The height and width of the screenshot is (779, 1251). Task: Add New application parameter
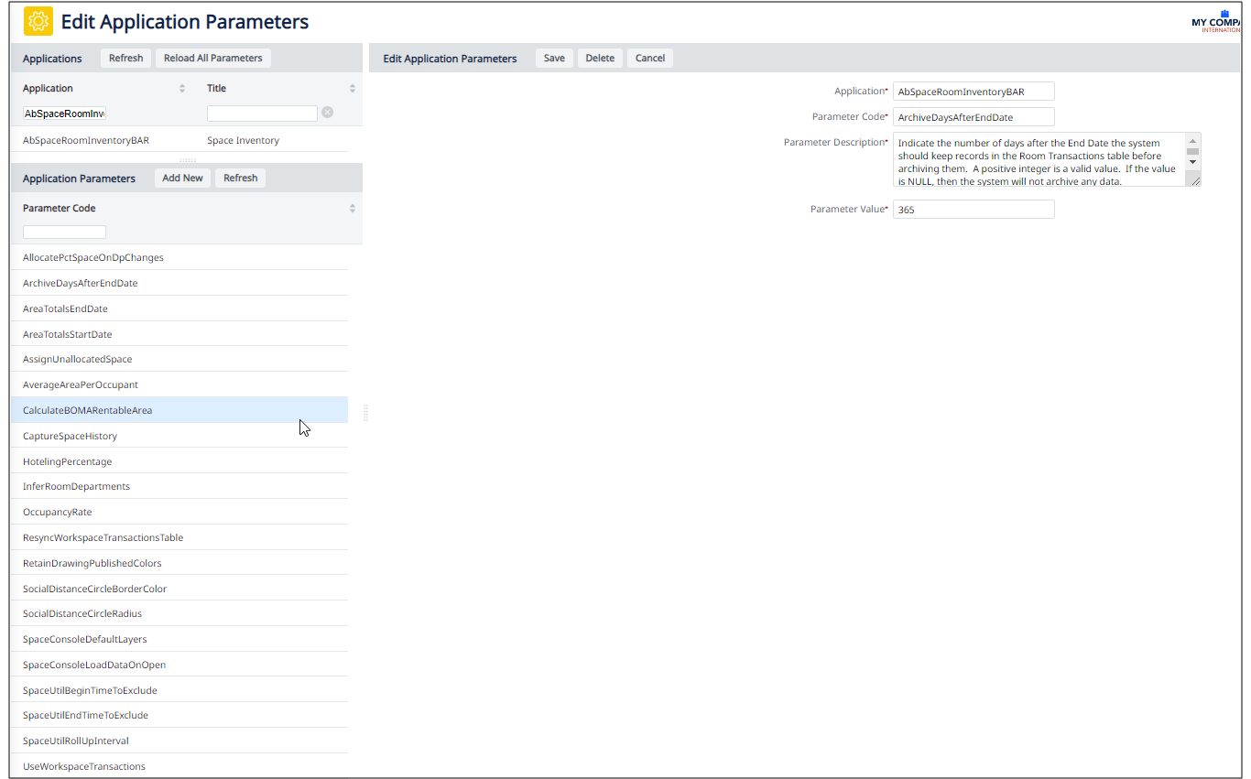coord(182,179)
